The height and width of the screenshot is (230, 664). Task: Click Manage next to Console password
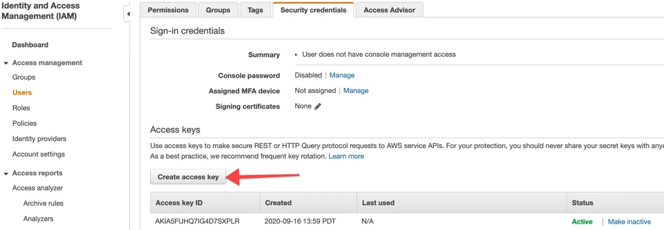pos(342,75)
